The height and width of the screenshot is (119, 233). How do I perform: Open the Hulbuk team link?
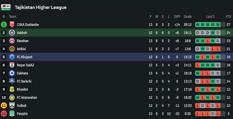click(22, 106)
